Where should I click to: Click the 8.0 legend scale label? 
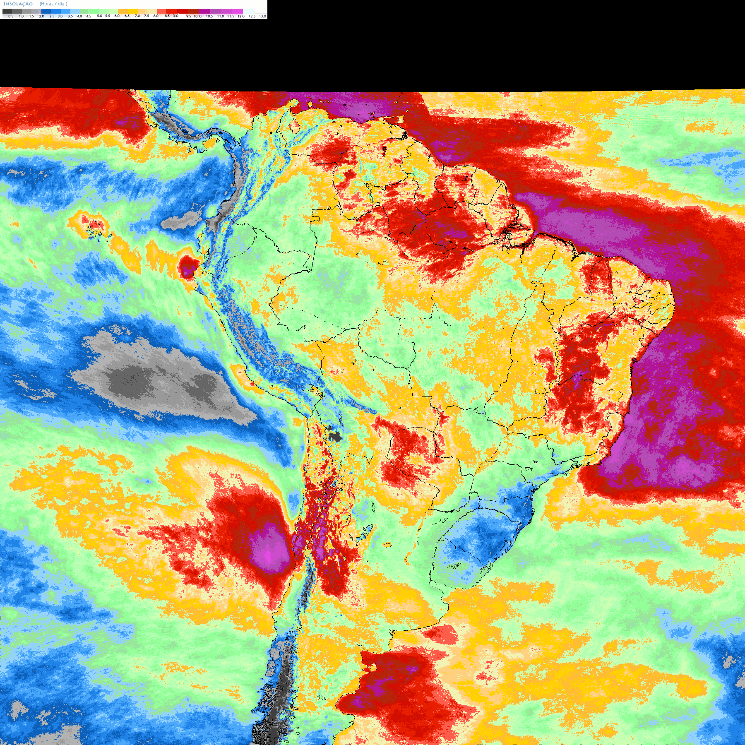(x=156, y=16)
